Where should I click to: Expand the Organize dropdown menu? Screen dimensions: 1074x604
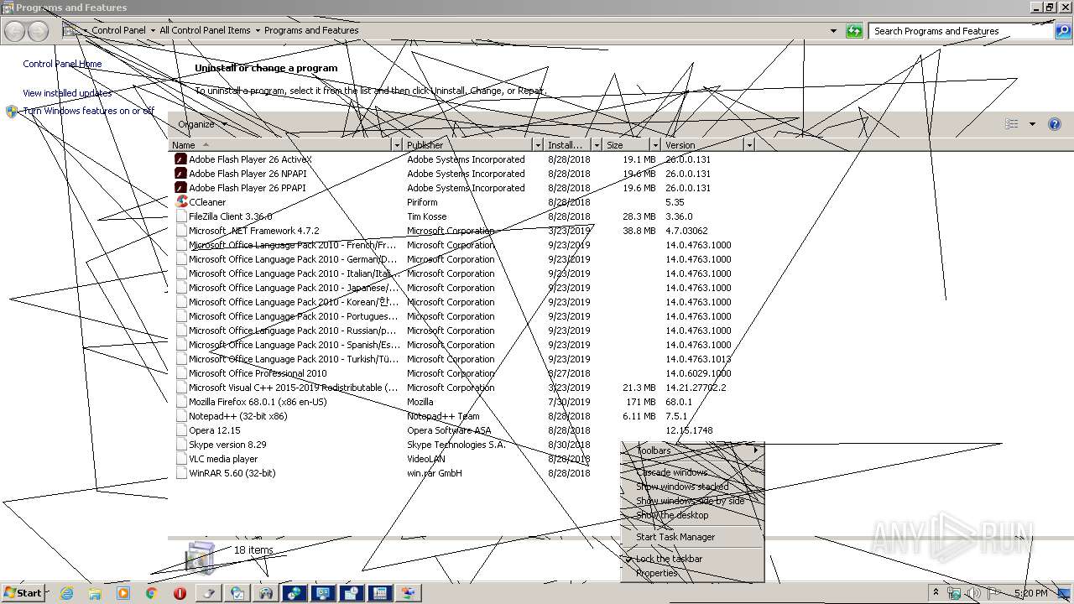(202, 124)
